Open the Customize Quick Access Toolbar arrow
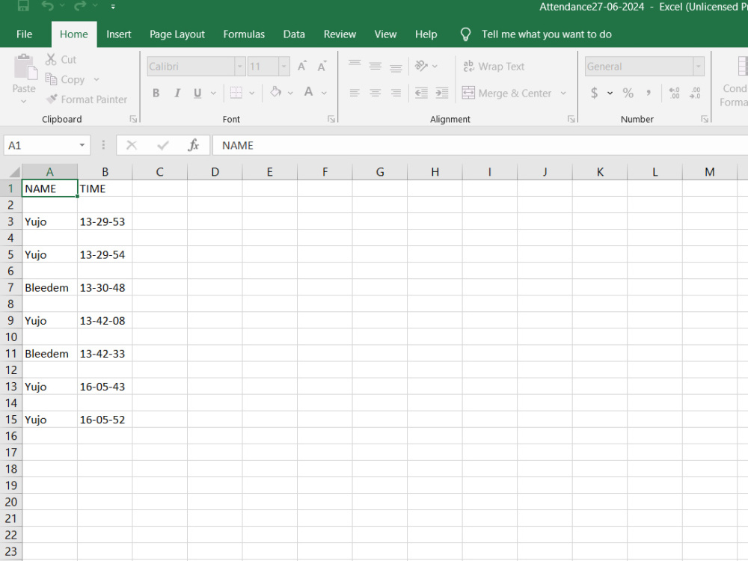The height and width of the screenshot is (561, 748). [x=113, y=6]
